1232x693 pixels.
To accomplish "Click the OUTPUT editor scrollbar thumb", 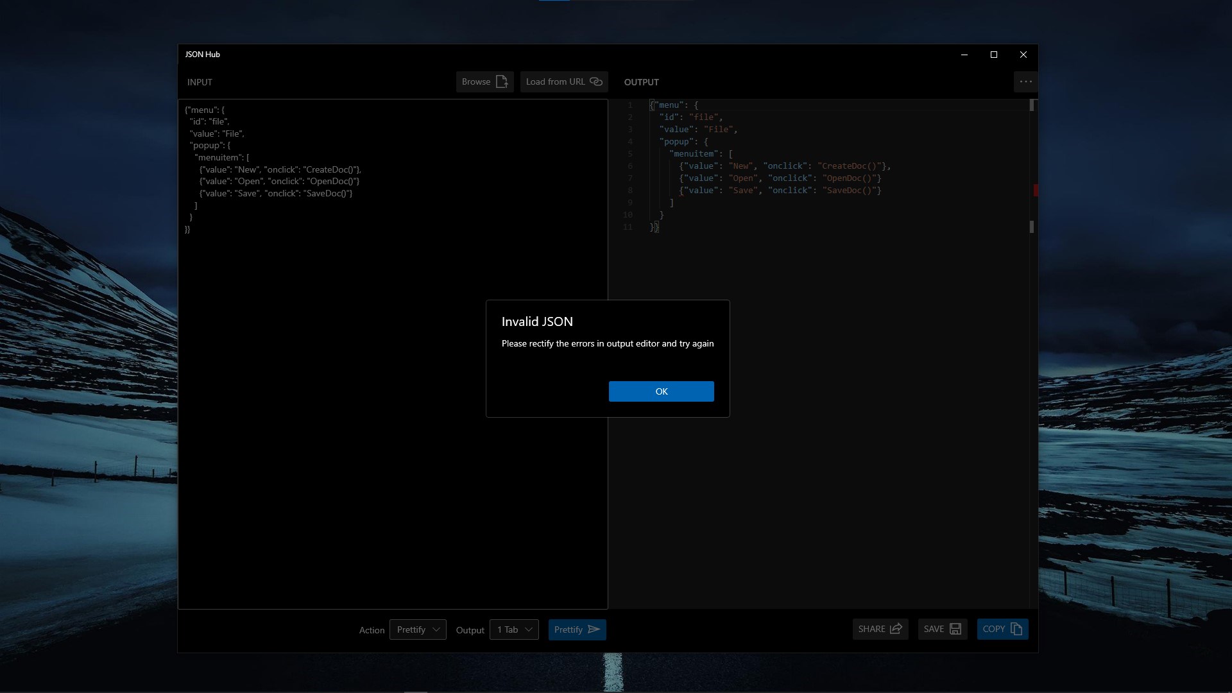I will (x=1032, y=105).
